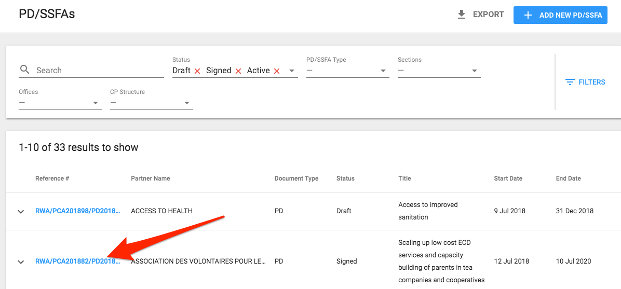Click the Status column header
621x289 pixels.
[x=345, y=178]
